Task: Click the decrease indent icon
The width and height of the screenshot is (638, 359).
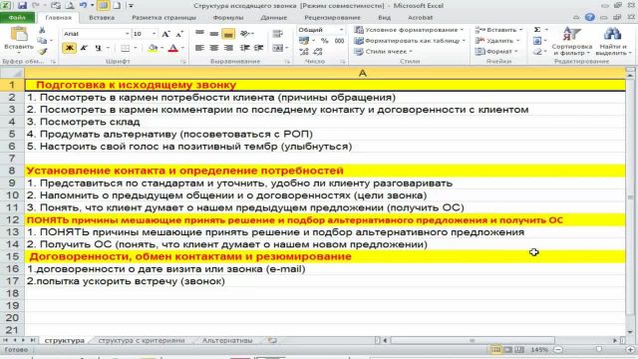Action: click(244, 48)
